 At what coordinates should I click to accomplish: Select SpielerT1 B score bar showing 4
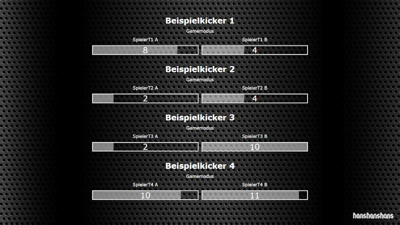254,50
